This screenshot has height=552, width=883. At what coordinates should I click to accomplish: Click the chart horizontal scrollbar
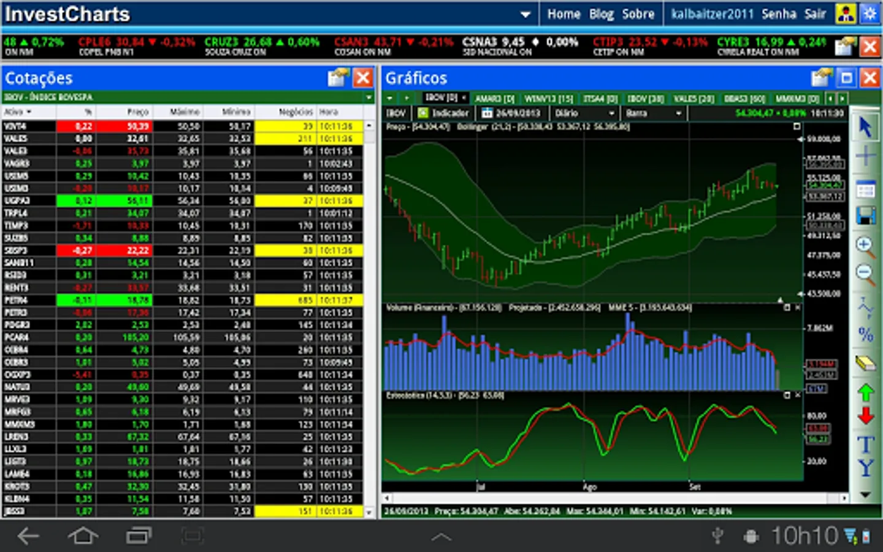[616, 498]
